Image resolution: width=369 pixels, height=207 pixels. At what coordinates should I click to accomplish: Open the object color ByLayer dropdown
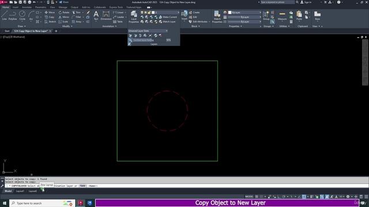[x=244, y=13]
